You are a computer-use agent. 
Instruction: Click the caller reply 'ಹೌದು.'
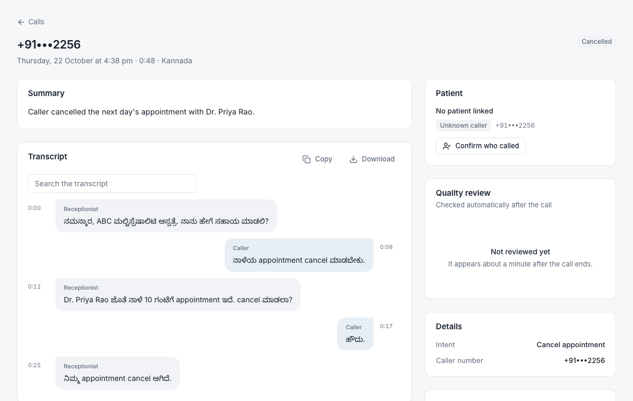355,334
